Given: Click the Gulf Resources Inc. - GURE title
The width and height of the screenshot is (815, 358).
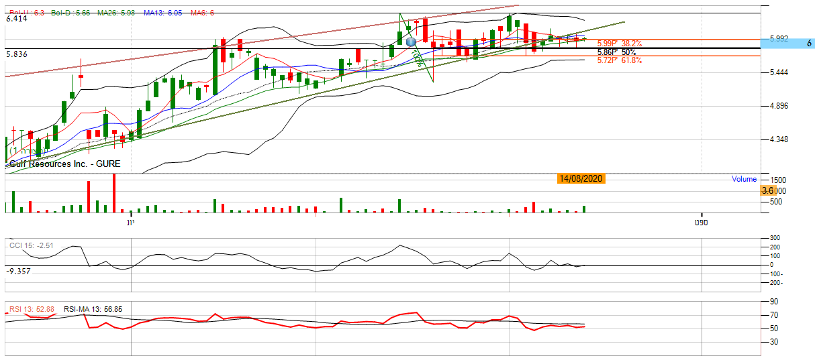Looking at the screenshot, I should [x=55, y=164].
